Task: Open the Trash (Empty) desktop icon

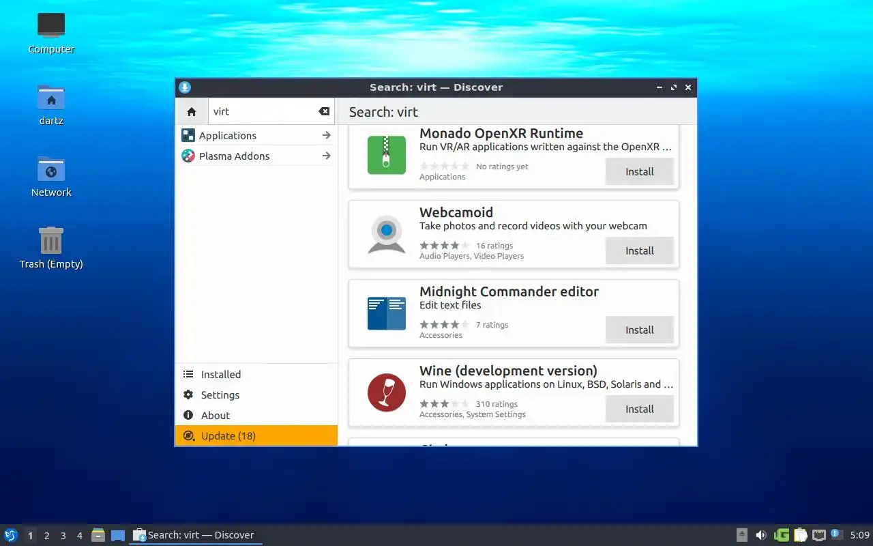Action: tap(51, 248)
